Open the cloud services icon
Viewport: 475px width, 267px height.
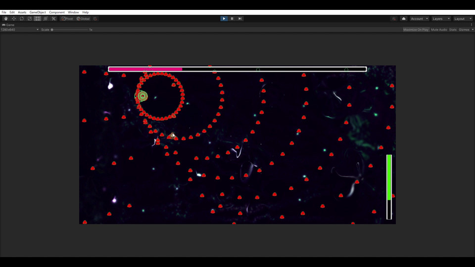[404, 19]
